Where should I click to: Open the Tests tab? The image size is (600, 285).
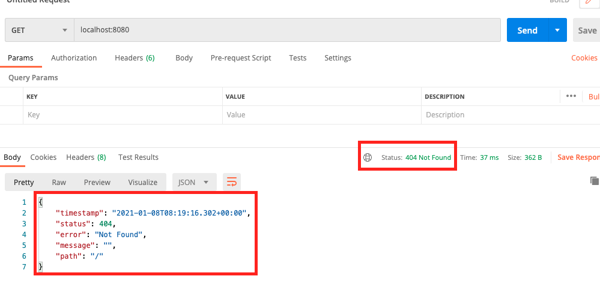(x=298, y=58)
